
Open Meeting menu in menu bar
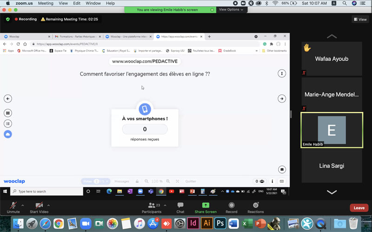point(46,3)
